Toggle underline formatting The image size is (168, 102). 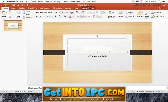pos(44,16)
